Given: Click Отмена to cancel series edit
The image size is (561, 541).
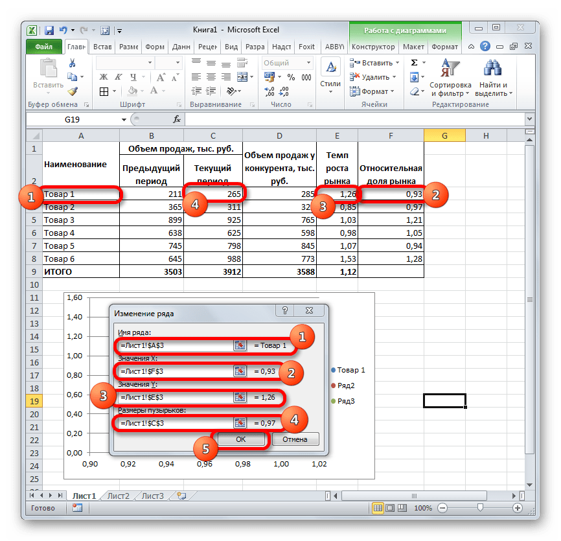Looking at the screenshot, I should pyautogui.click(x=295, y=439).
